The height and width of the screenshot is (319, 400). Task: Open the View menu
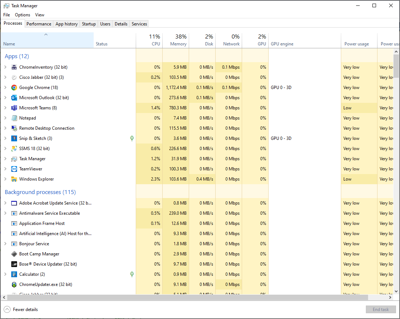click(40, 15)
